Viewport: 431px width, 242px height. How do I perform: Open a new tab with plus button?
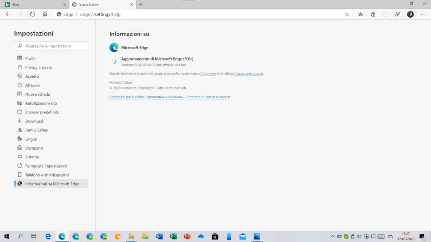(141, 4)
